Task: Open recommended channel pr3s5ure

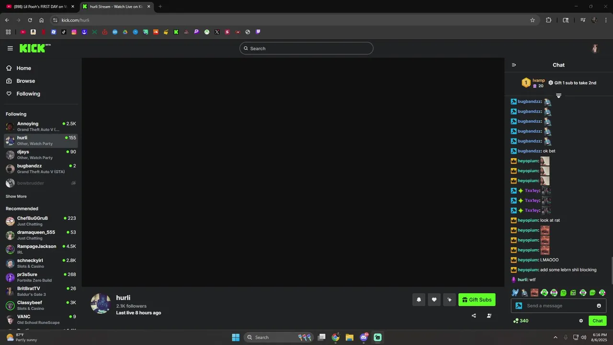Action: click(41, 277)
